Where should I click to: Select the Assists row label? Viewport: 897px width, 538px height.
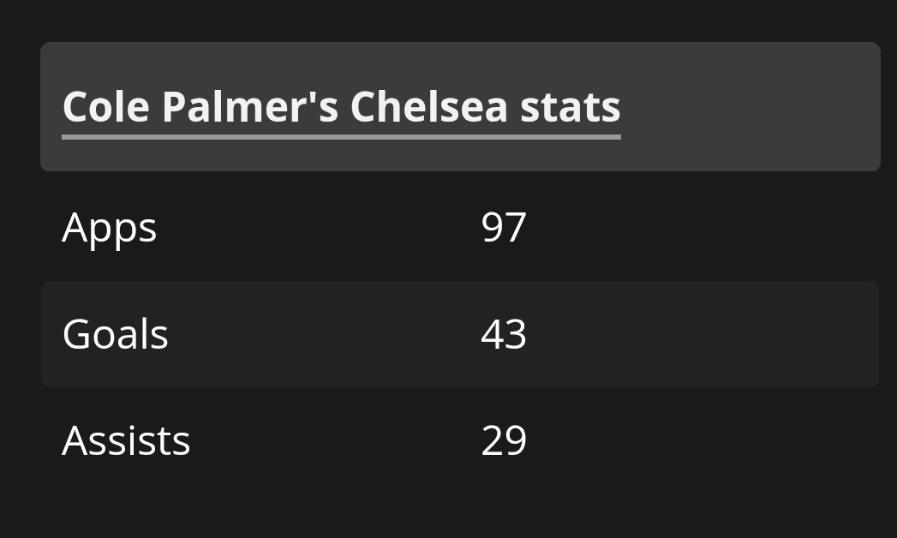click(x=126, y=440)
